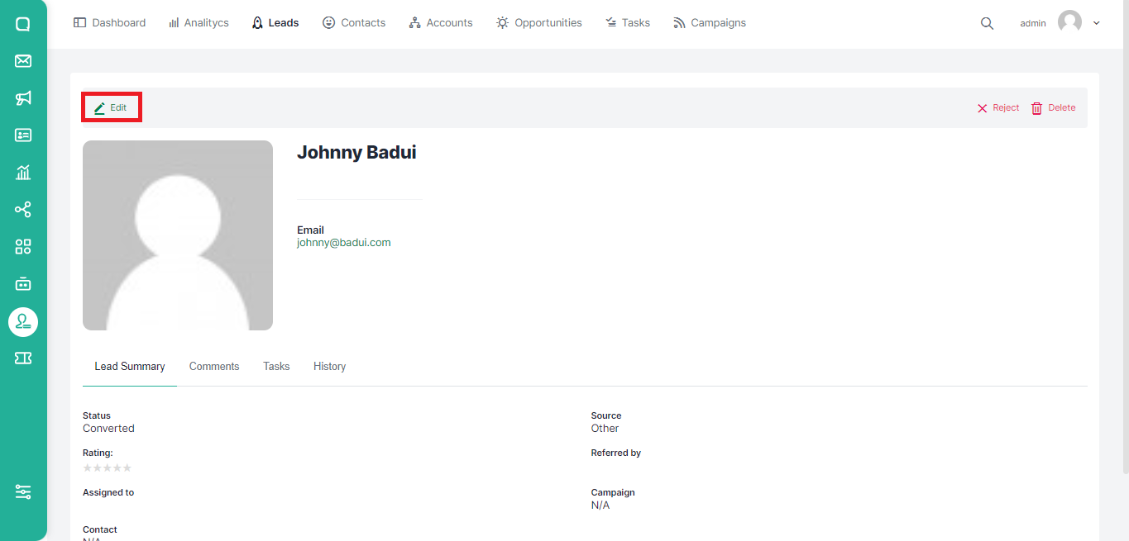
Task: Reject this lead
Action: pyautogui.click(x=998, y=108)
